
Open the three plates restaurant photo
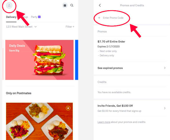click(39, 121)
